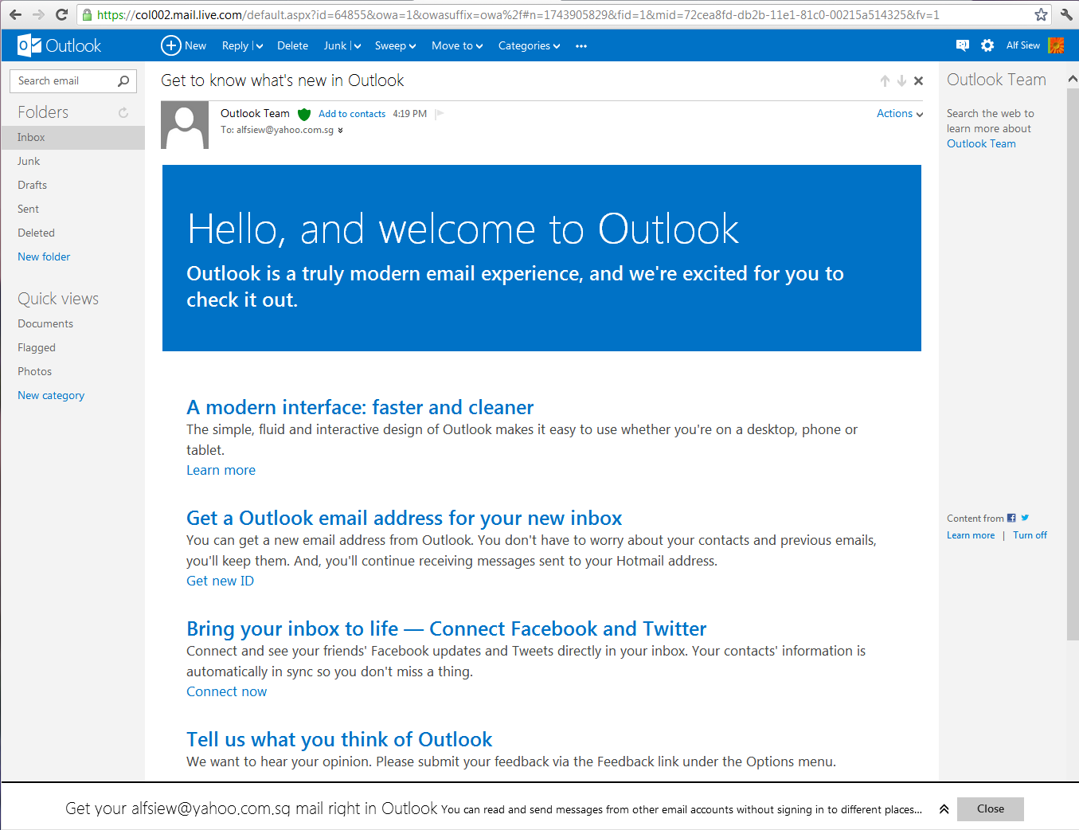This screenshot has height=830, width=1079.
Task: Reload the page with refresh icon
Action: coord(61,14)
